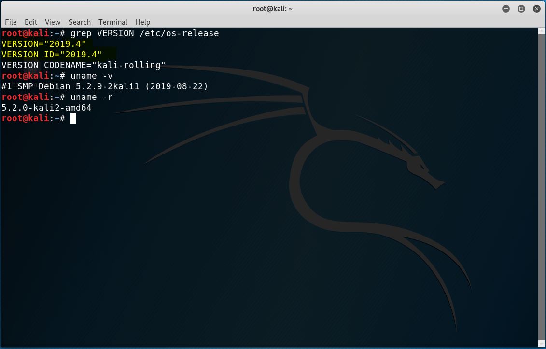546x349 pixels.
Task: Open the File menu
Action: (x=11, y=22)
